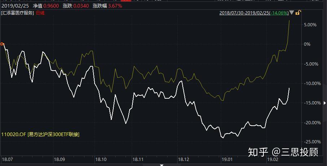Click the 18.12 time axis label
Viewport: 327px width, 166px height.
tap(183, 160)
